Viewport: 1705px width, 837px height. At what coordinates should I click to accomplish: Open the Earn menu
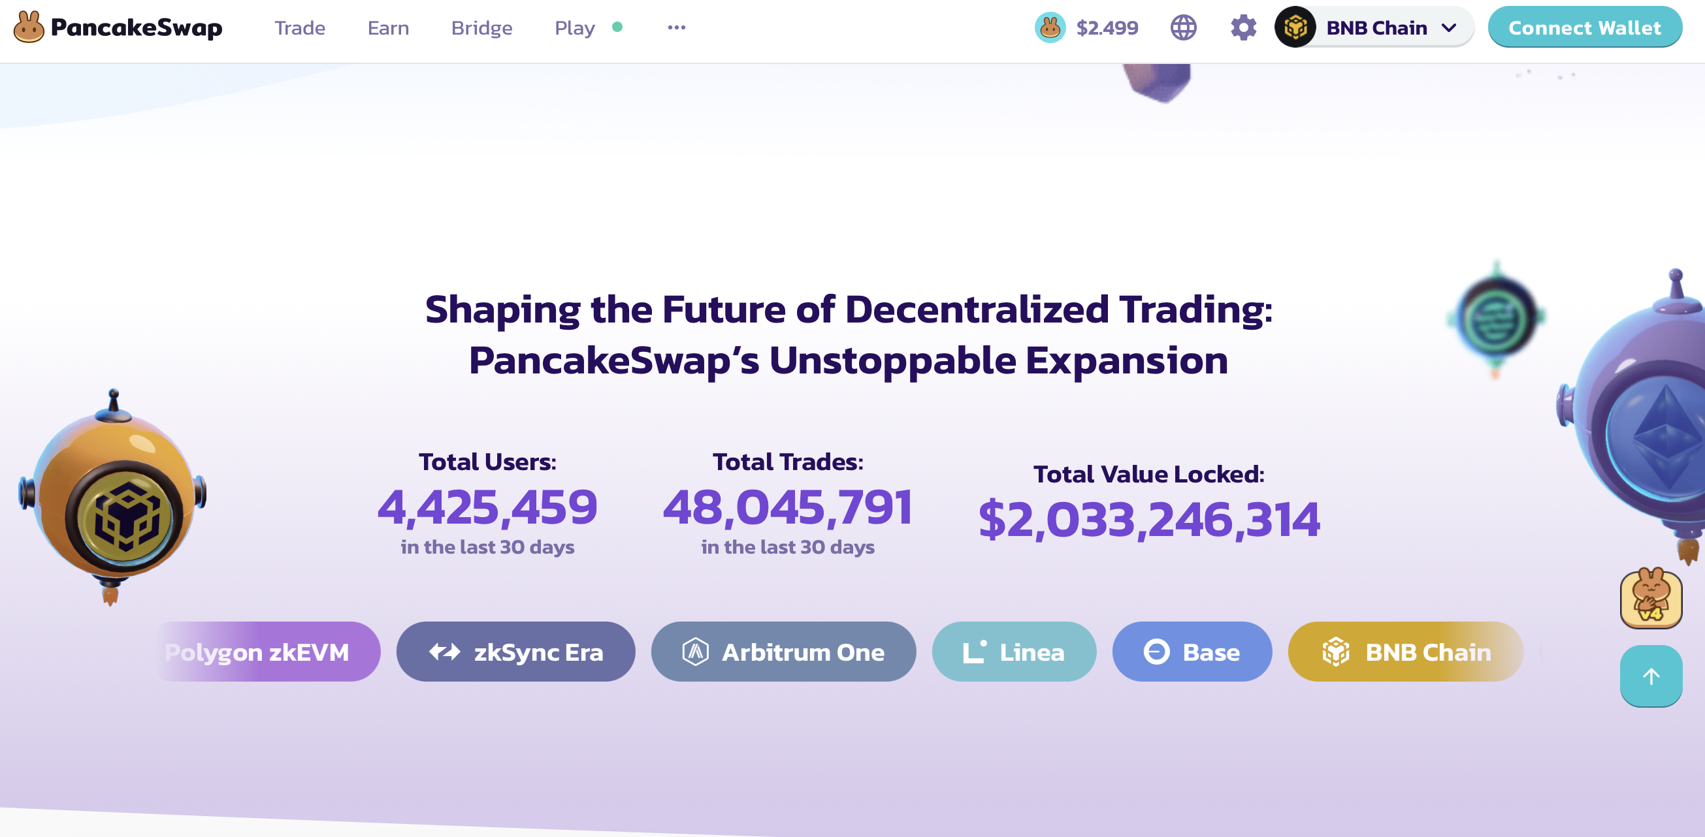[x=389, y=28]
